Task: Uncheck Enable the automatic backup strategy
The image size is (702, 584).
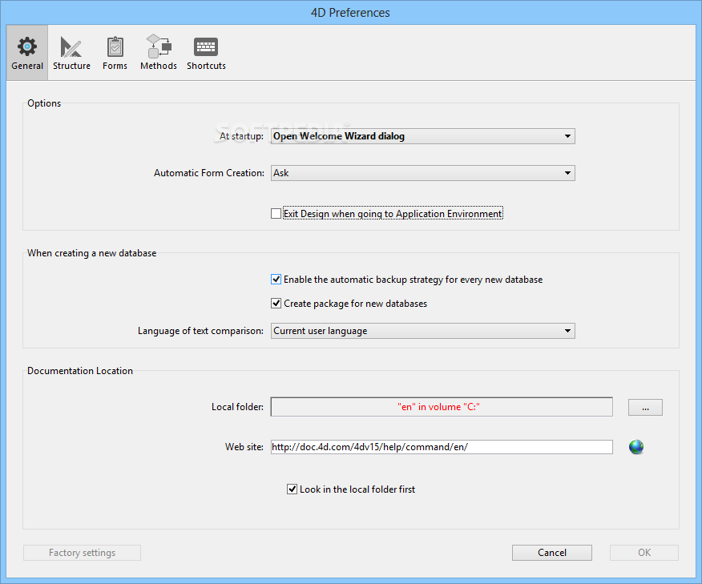Action: [x=276, y=280]
